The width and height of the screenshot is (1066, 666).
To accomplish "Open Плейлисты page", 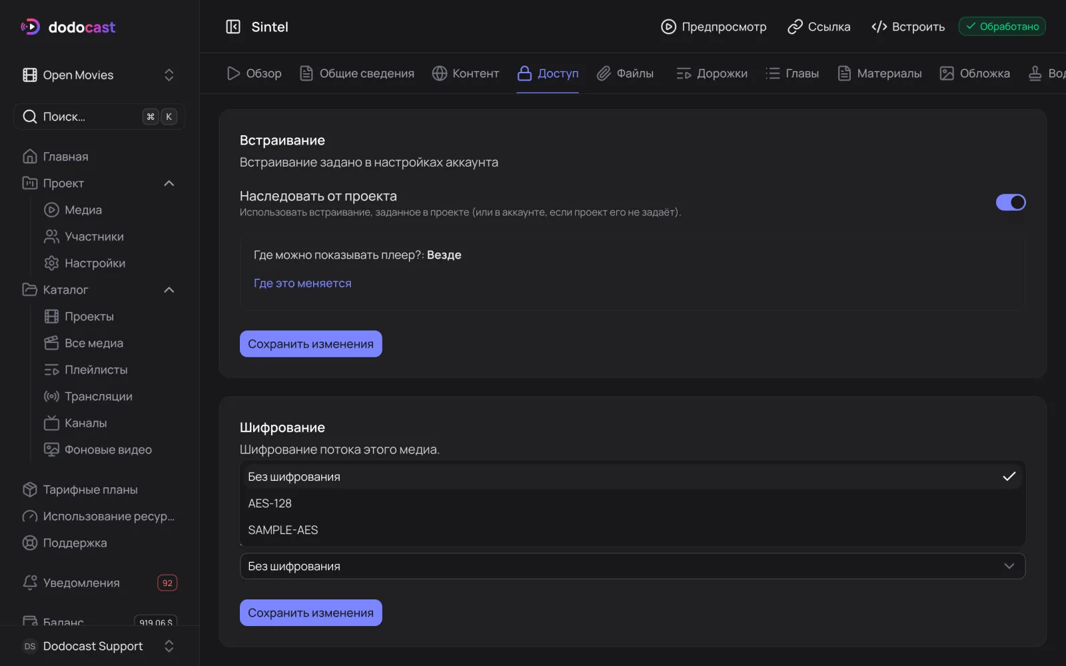I will (110, 370).
